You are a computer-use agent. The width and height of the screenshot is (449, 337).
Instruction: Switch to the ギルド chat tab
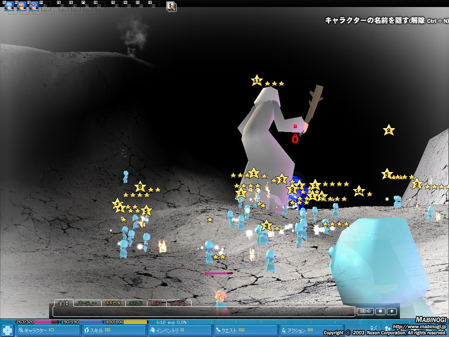coord(136,303)
